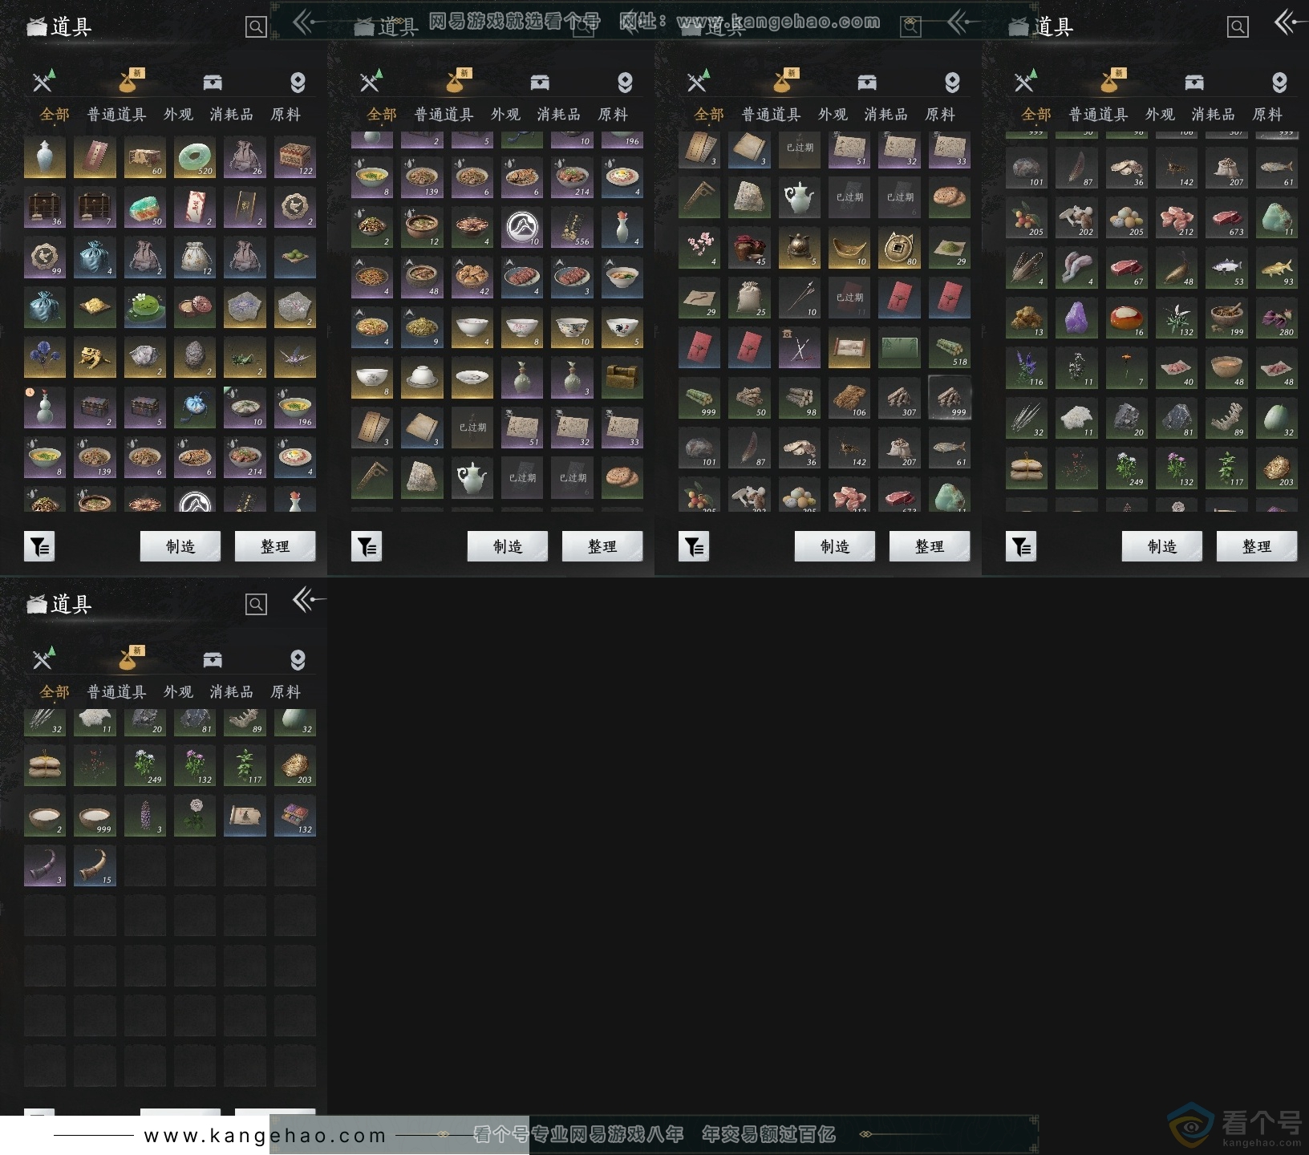Select item stack of 280 in top-right panel
This screenshot has height=1155, width=1309.
coord(1277,318)
